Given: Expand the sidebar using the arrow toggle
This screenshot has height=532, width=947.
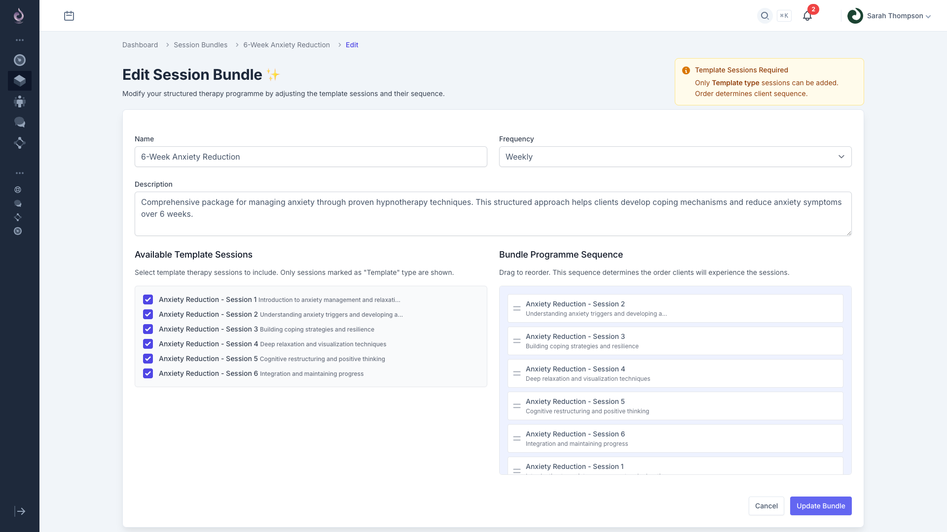Looking at the screenshot, I should [x=20, y=511].
